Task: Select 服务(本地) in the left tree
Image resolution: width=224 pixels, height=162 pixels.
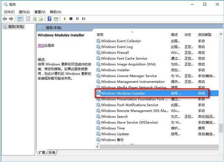Action: tap(13, 27)
